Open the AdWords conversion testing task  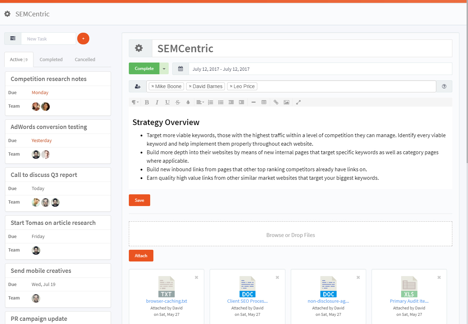click(49, 127)
